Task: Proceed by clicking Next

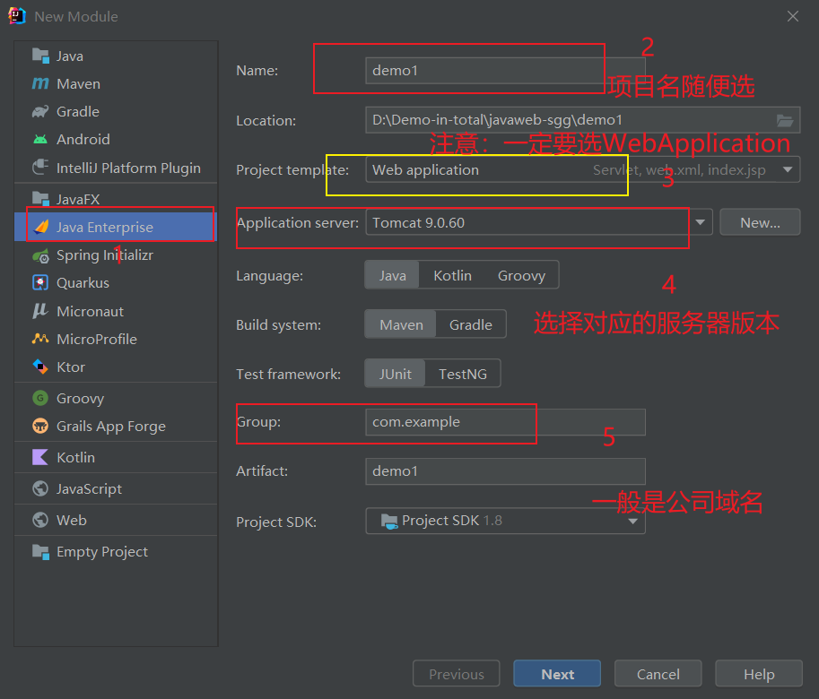Action: pos(556,673)
